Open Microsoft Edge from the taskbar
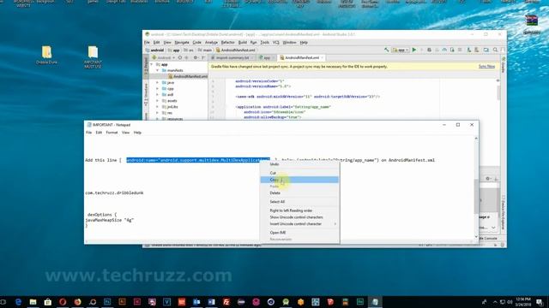The height and width of the screenshot is (308, 549). click(18, 302)
